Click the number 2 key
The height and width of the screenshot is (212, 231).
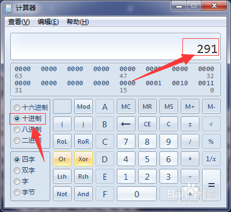tap(147, 176)
